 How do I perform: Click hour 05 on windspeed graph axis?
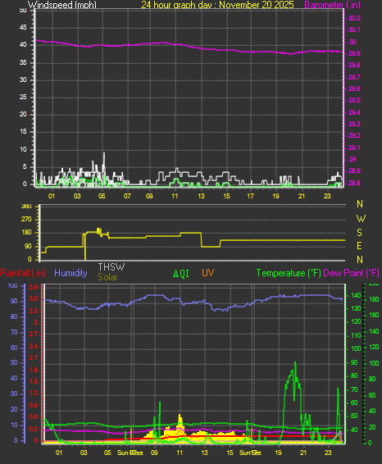click(x=102, y=196)
